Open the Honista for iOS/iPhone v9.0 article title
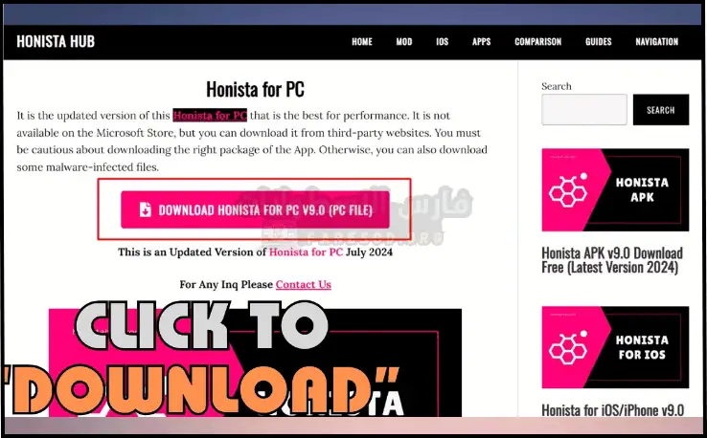Image resolution: width=707 pixels, height=438 pixels. click(612, 410)
